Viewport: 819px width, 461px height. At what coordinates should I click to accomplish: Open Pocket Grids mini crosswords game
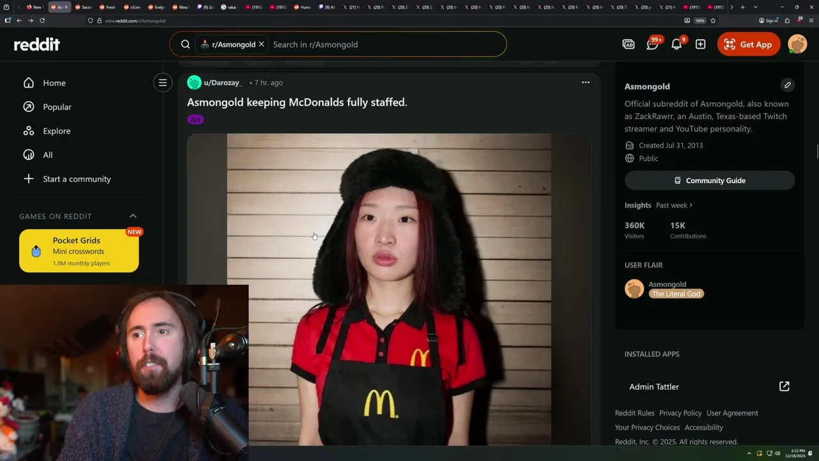[x=79, y=251]
